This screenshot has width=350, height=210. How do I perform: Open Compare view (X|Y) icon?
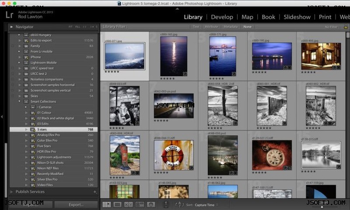click(129, 205)
